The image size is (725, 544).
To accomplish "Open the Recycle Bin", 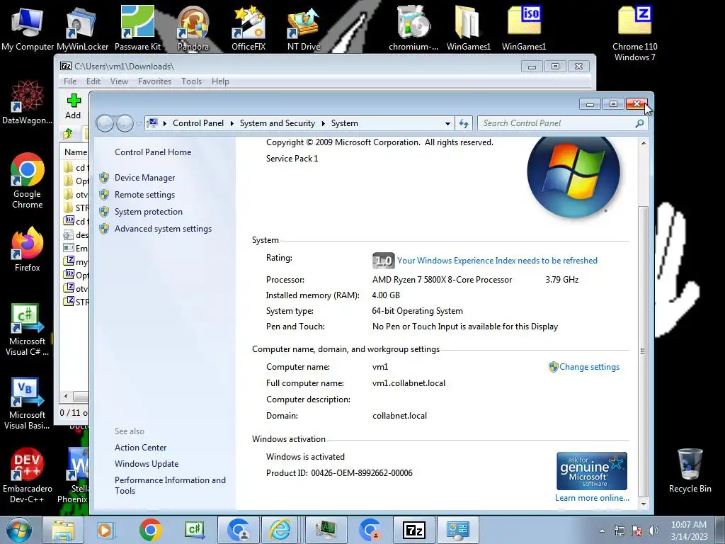I will pos(690,471).
